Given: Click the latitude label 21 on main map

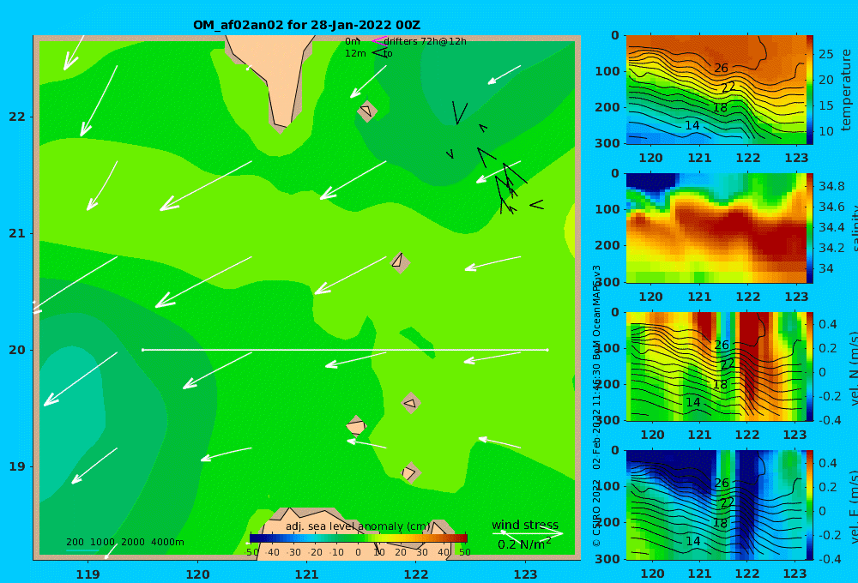Looking at the screenshot, I should [x=17, y=233].
